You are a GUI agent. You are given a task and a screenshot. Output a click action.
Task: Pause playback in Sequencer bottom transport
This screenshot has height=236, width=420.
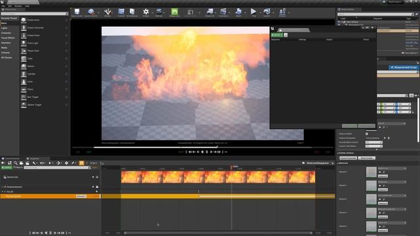[x=51, y=233]
